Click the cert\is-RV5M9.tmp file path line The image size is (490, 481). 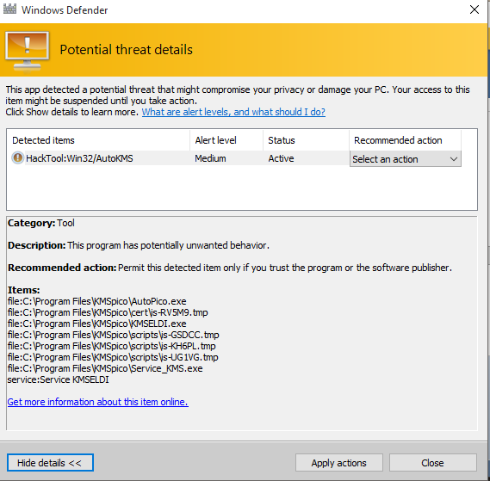(108, 312)
